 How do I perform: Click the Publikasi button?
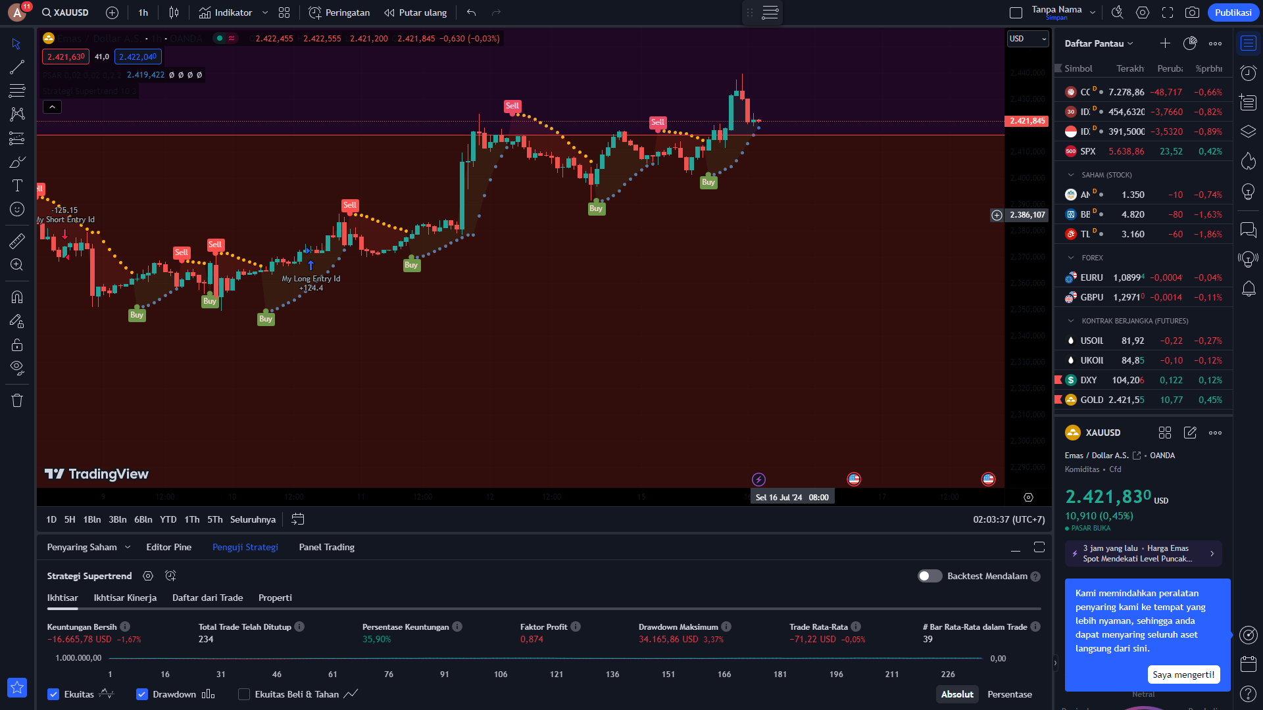[x=1233, y=12]
